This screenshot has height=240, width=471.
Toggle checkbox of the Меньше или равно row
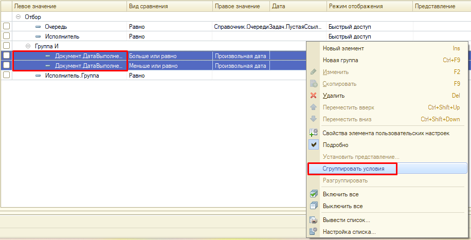point(6,65)
